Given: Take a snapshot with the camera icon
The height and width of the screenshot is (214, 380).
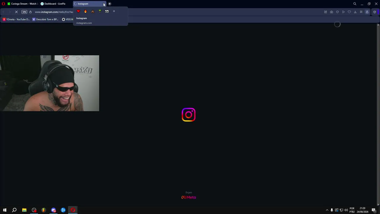Looking at the screenshot, I should click(x=332, y=12).
